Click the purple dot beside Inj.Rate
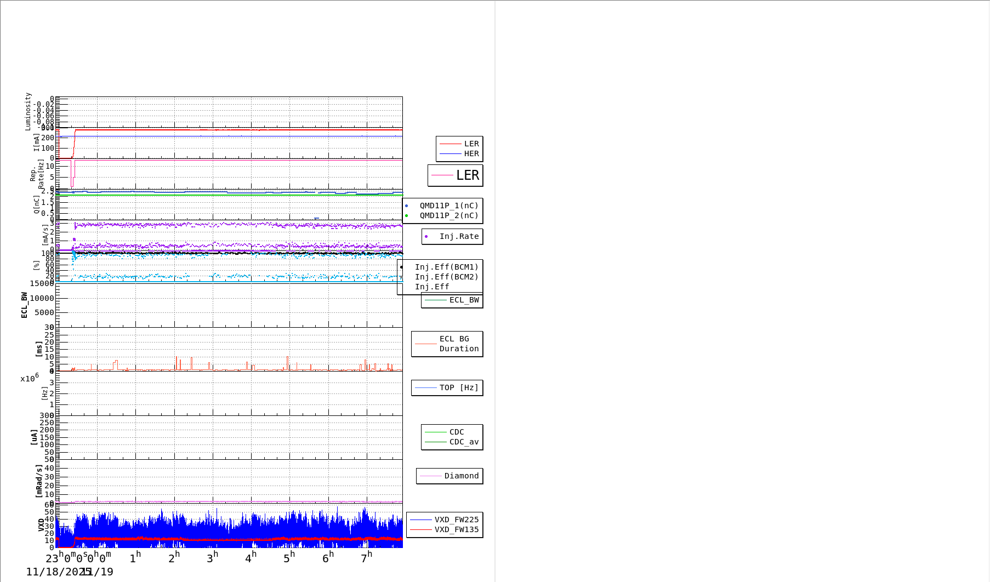The image size is (990, 582). coord(426,237)
